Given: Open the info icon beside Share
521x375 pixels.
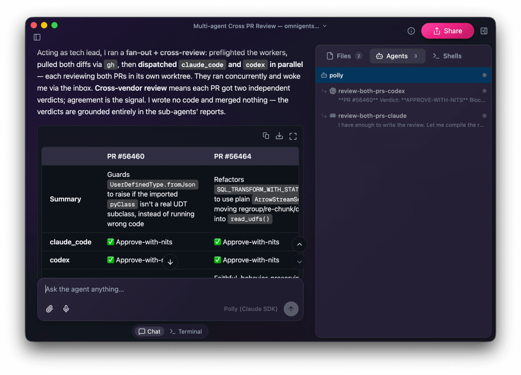Looking at the screenshot, I should (411, 31).
